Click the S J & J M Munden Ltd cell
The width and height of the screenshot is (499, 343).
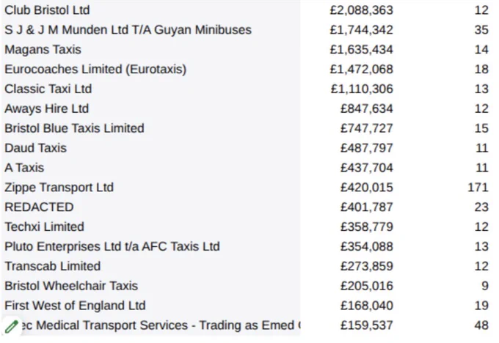(x=128, y=30)
